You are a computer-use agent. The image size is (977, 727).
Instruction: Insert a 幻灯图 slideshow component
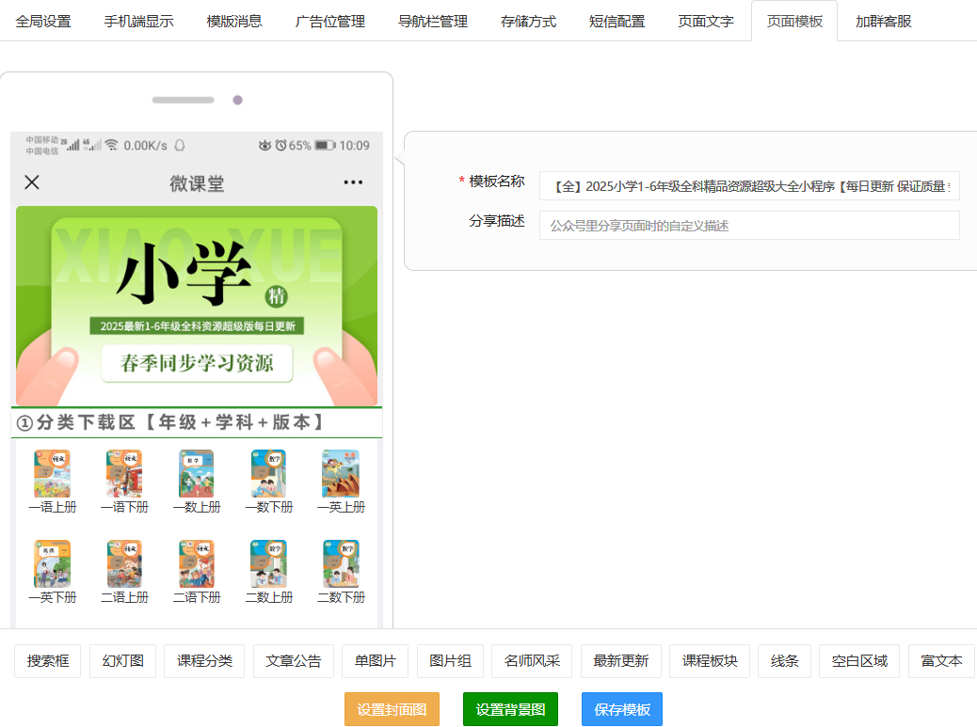point(122,661)
